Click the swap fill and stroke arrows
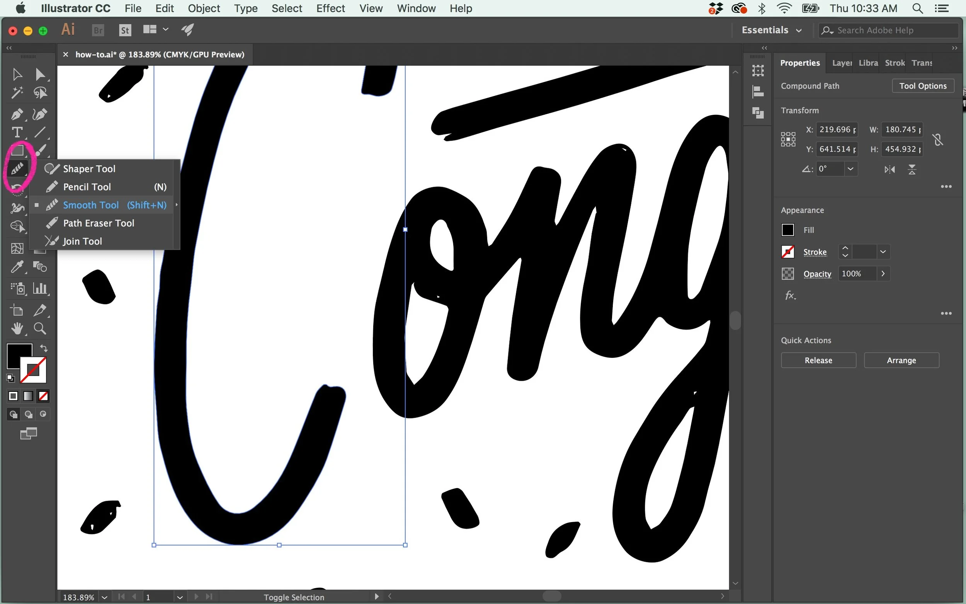 tap(44, 348)
